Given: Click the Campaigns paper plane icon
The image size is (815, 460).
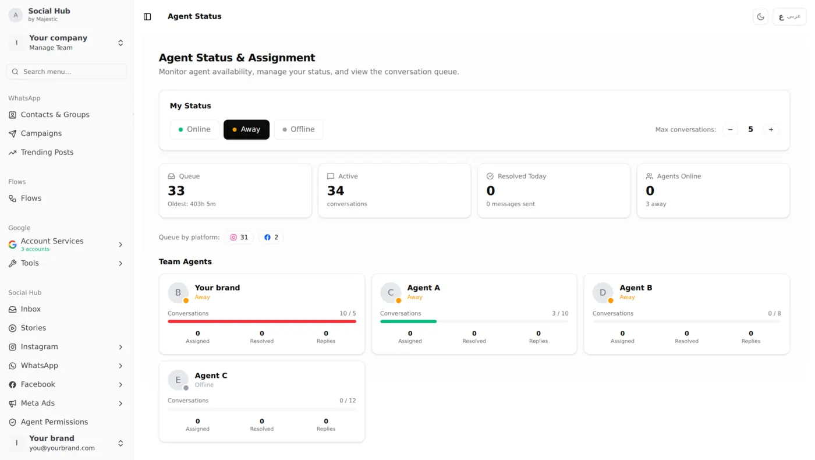Looking at the screenshot, I should 12,133.
